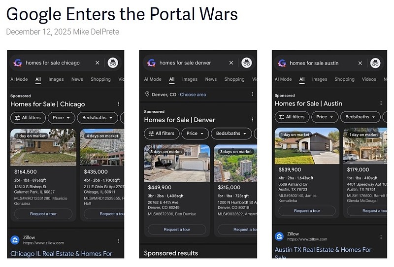
Task: Open the $539,900 Austin home photo
Action: pyautogui.click(x=307, y=146)
